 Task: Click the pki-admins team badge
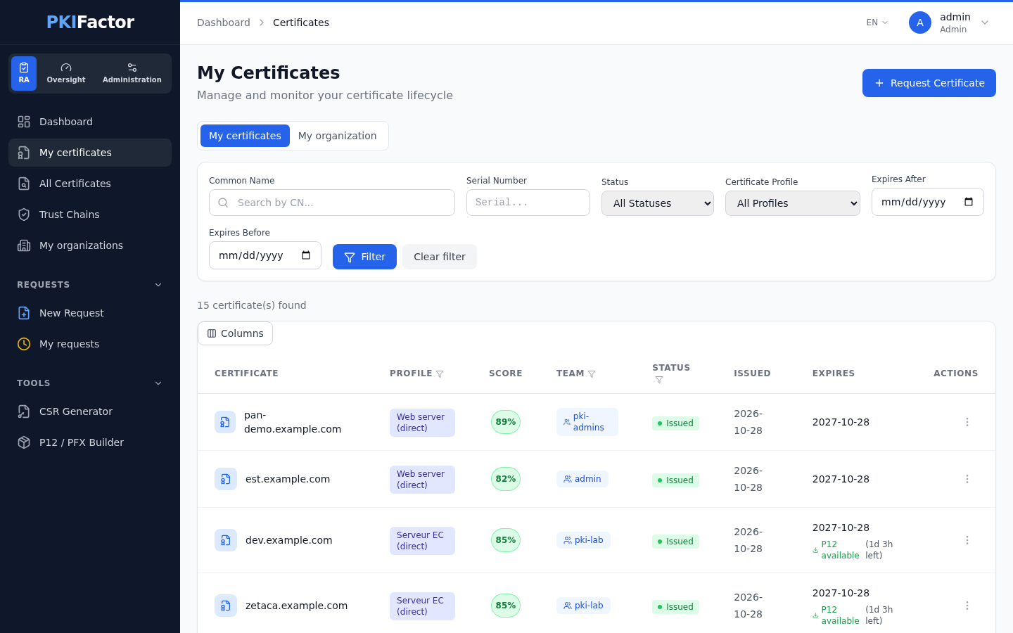click(587, 422)
